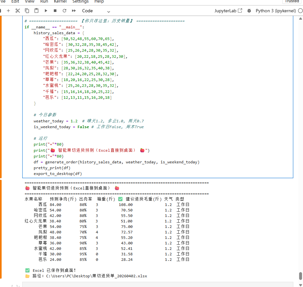Open the Run menu
Image resolution: width=303 pixels, height=287 pixels.
click(44, 1)
